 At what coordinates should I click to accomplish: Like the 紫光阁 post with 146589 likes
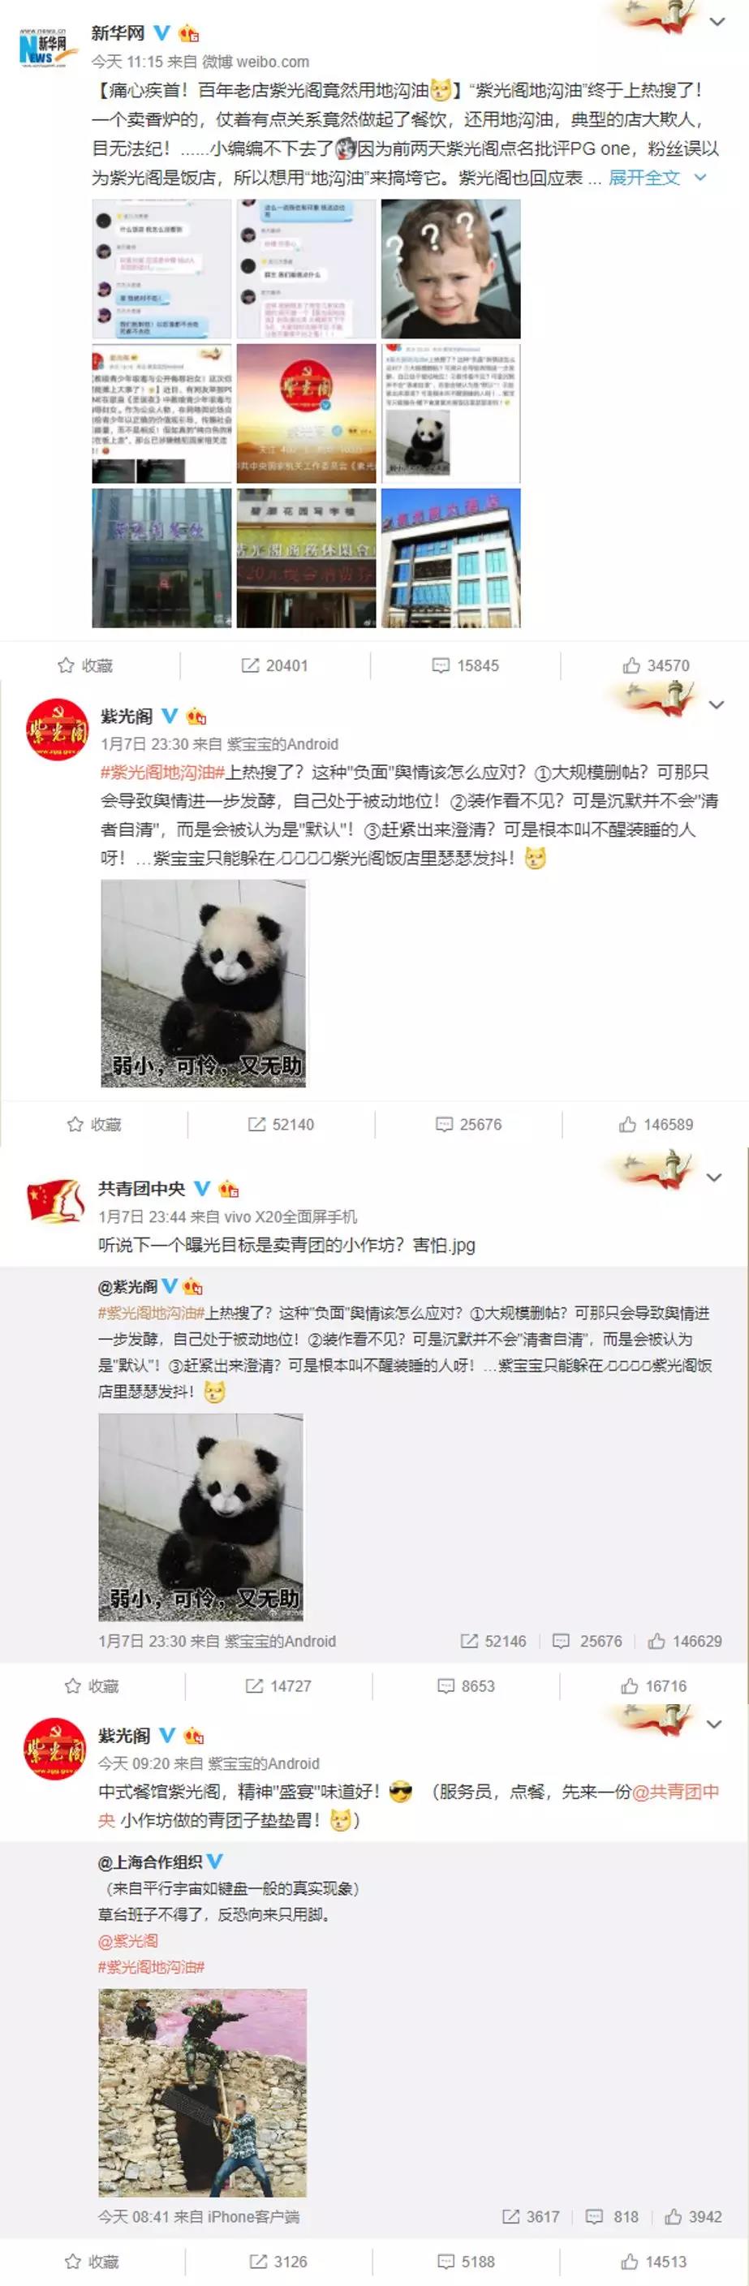point(656,1125)
